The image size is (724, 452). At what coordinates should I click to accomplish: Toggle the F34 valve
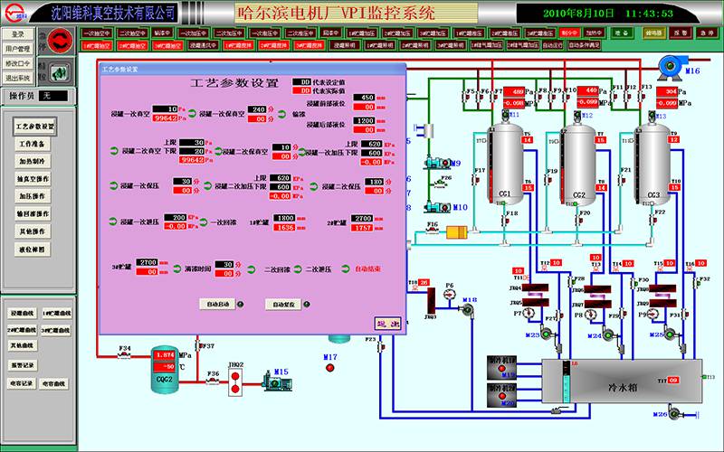click(124, 356)
